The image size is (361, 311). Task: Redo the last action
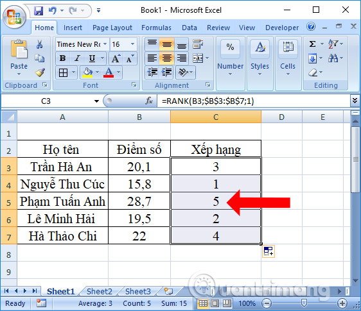pyautogui.click(x=73, y=10)
